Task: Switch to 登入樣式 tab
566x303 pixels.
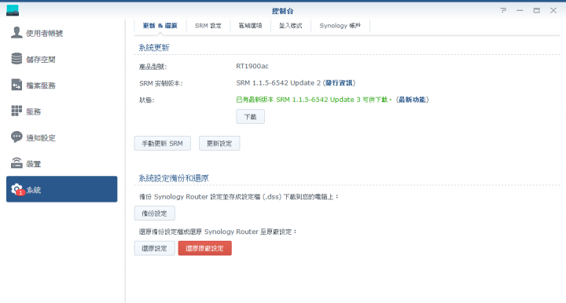Action: pyautogui.click(x=291, y=26)
